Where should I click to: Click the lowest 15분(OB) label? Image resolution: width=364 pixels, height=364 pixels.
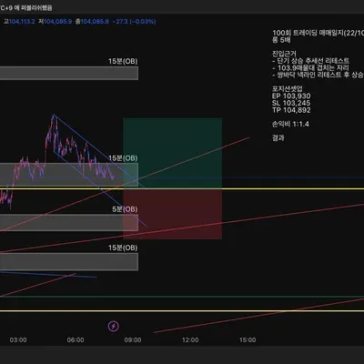click(123, 248)
